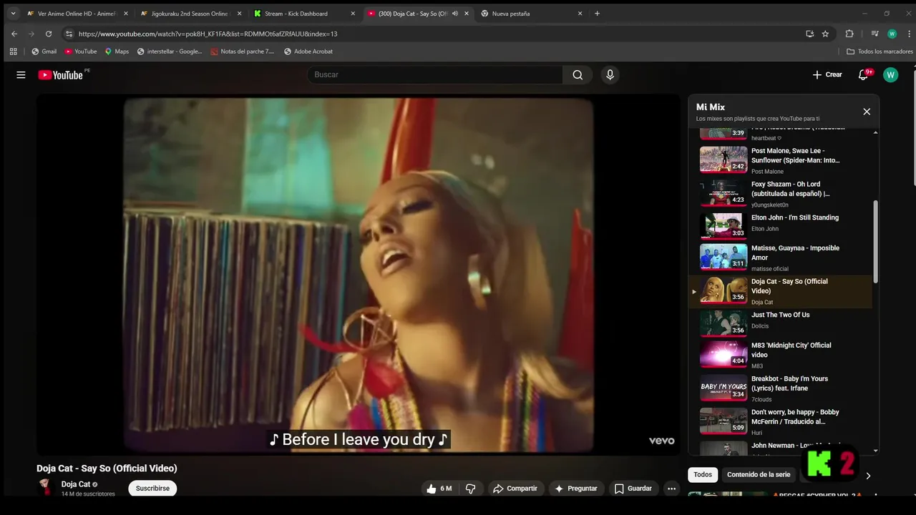Open the interstellar Google bookmark
This screenshot has height=515, width=916.
[x=170, y=51]
